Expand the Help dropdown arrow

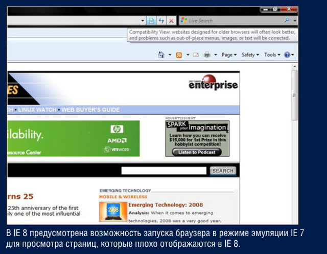pos(293,55)
